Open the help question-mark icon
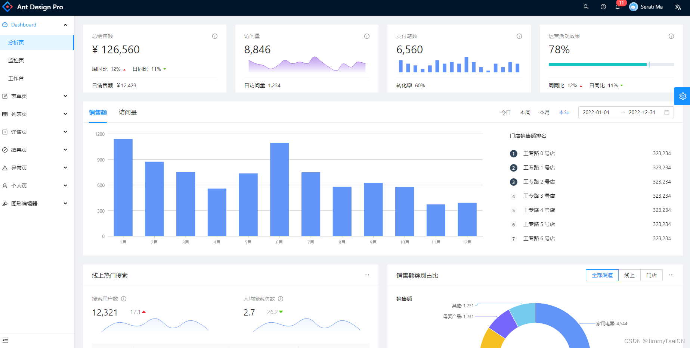Viewport: 690px width, 348px height. (x=603, y=7)
